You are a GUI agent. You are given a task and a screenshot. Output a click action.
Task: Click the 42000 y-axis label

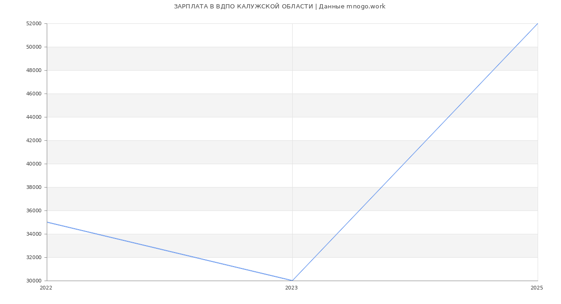[x=34, y=141]
